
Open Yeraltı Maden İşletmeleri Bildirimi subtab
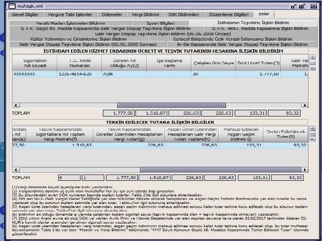pos(71,23)
